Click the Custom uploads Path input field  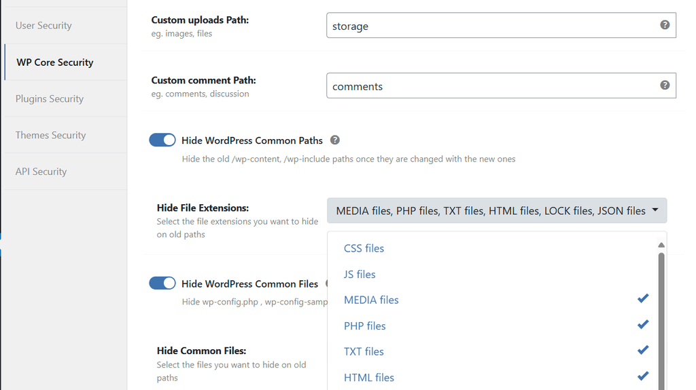click(501, 25)
